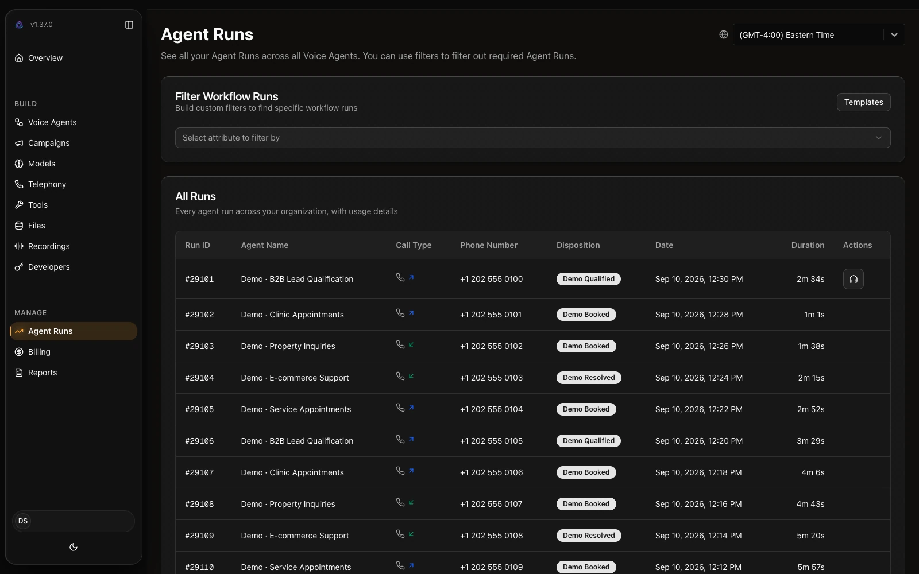919x574 pixels.
Task: Click Demo · Service Appointments in row #29105
Action: point(296,409)
